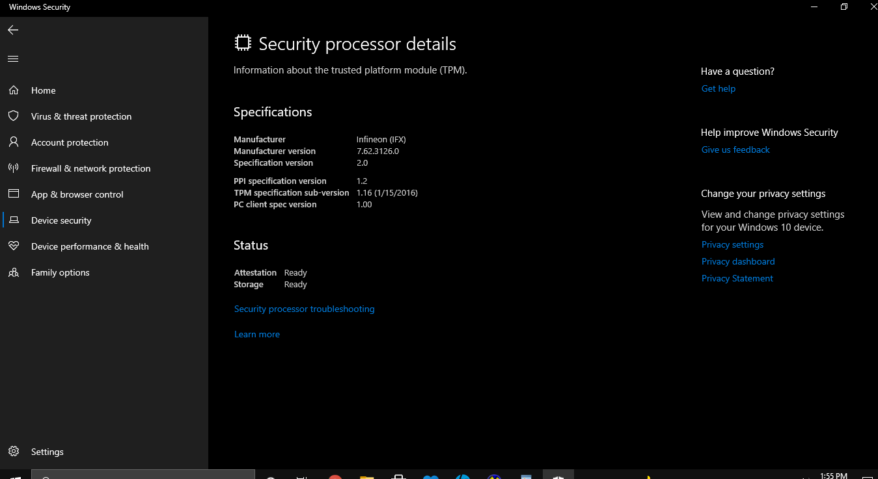Click sub-version value 1.16 (1/15/2016)
878x479 pixels.
pos(387,192)
